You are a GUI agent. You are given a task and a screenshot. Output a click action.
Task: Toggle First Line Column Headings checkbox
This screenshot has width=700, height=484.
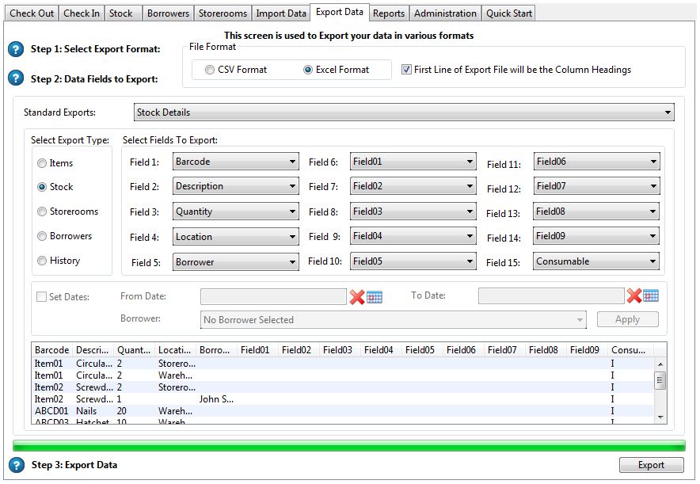coord(407,70)
